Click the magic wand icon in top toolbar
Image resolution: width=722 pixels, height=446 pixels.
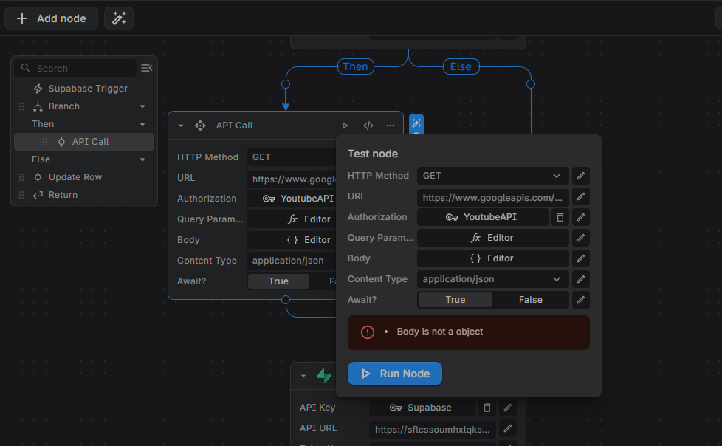(x=118, y=18)
